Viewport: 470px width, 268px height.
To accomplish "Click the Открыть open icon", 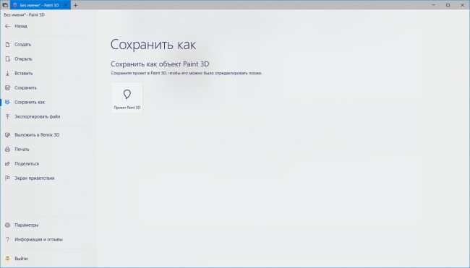I will pyautogui.click(x=7, y=59).
